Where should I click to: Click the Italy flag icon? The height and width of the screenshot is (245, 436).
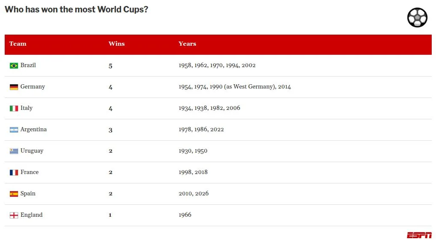(14, 109)
